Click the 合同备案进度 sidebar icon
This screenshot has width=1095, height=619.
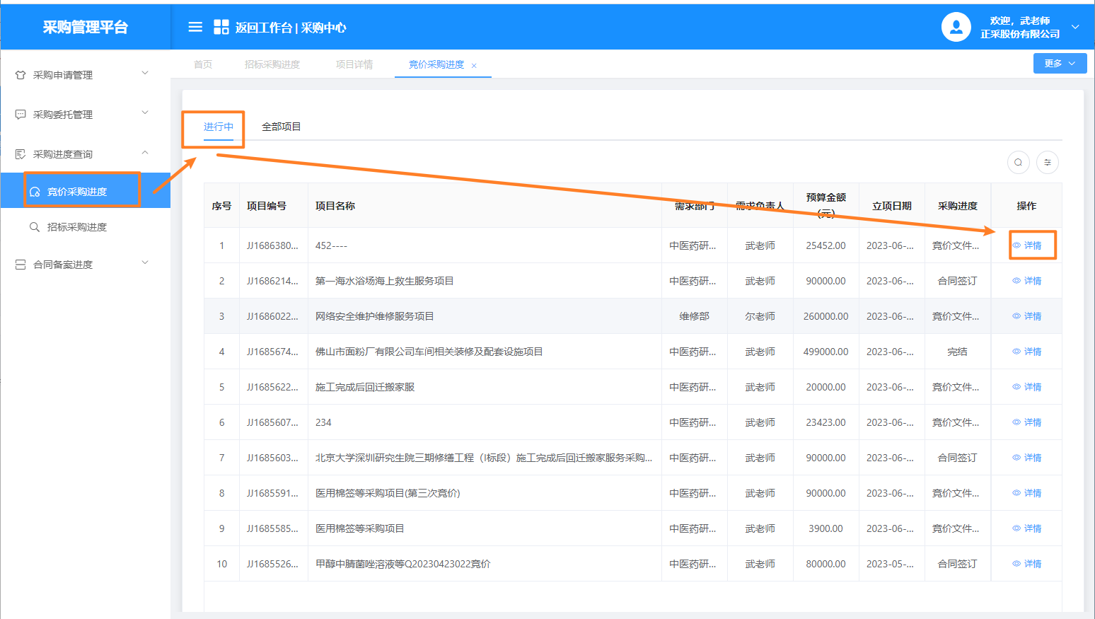click(x=21, y=265)
